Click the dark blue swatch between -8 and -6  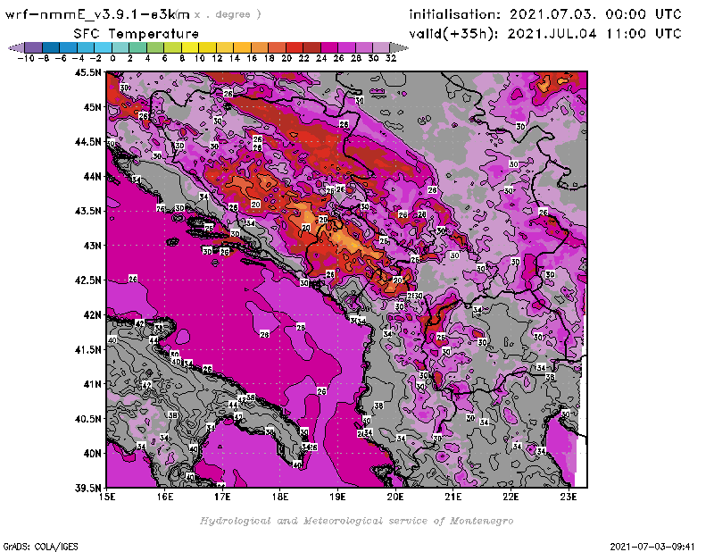point(51,47)
